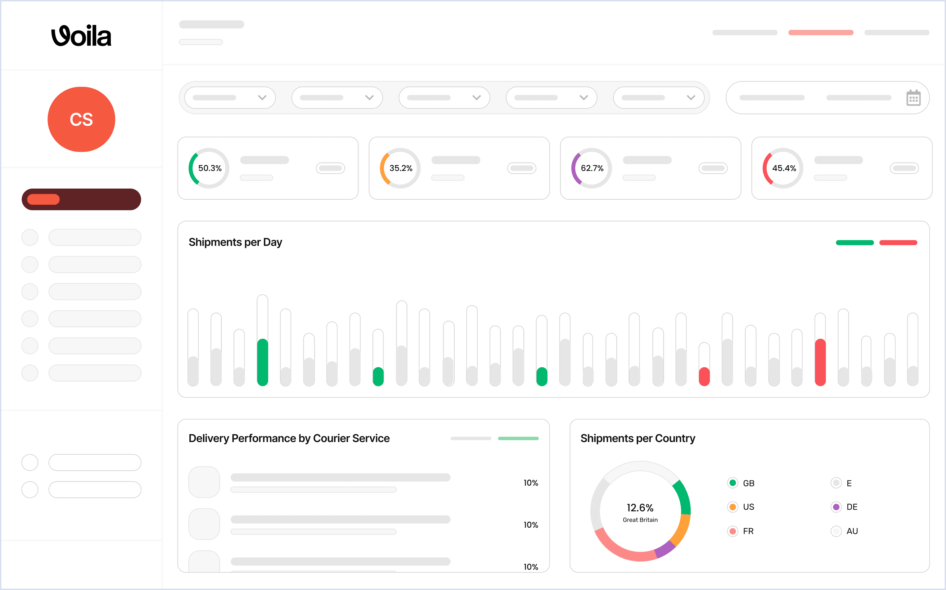
Task: Click the 62.7% progress ring
Action: coord(592,168)
